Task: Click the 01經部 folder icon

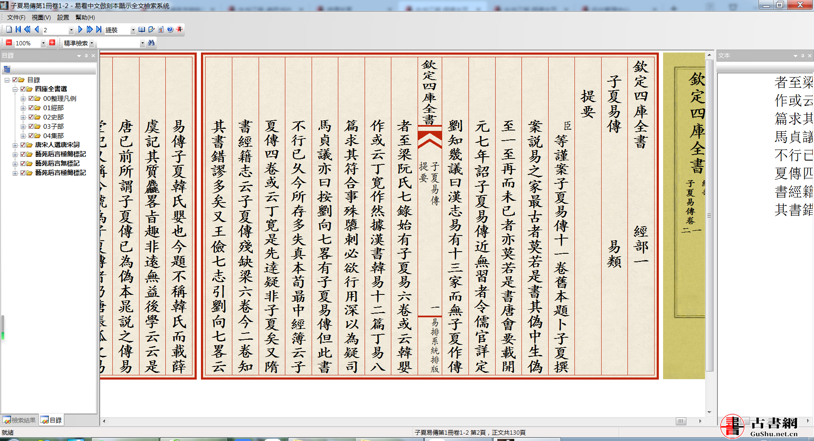Action: (x=37, y=108)
